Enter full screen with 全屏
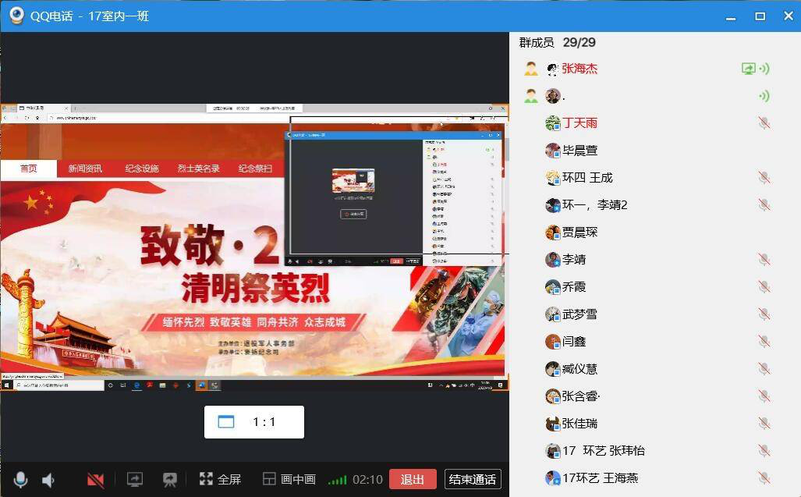The width and height of the screenshot is (801, 497). coord(220,479)
